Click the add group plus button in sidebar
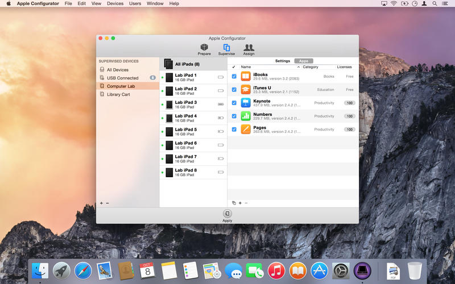 pyautogui.click(x=101, y=203)
